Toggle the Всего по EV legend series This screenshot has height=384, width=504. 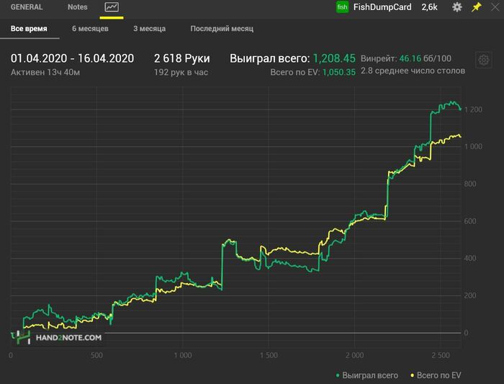pyautogui.click(x=436, y=375)
